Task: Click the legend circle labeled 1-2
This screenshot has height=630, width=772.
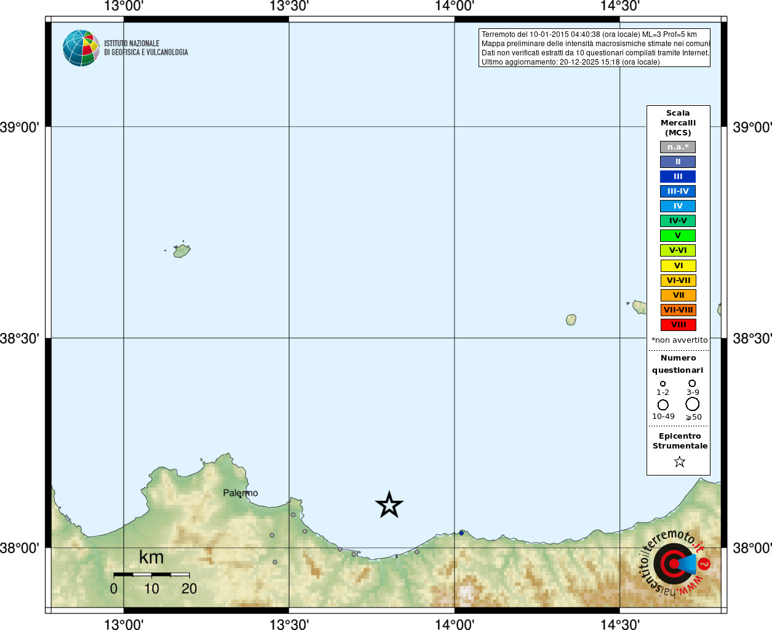Action: 663,384
